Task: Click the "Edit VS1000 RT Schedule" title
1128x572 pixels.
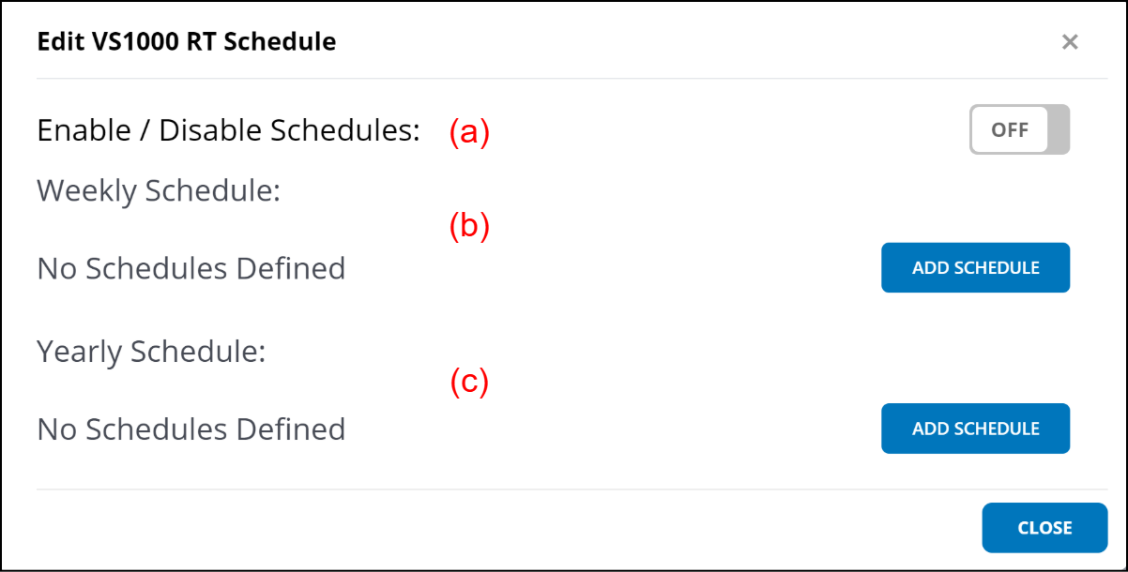Action: tap(186, 41)
